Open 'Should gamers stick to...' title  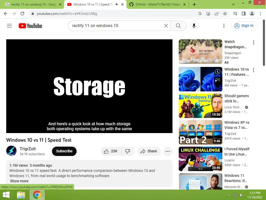[x=237, y=98]
